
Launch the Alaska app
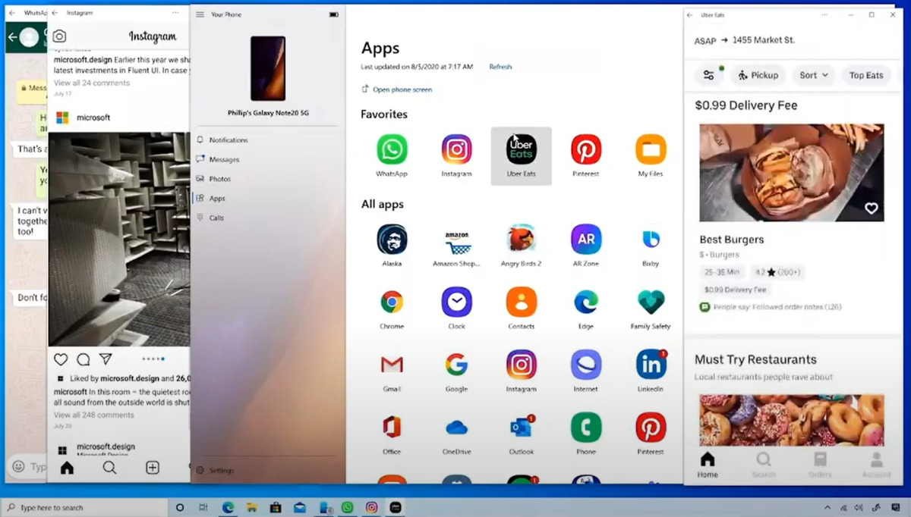click(392, 240)
